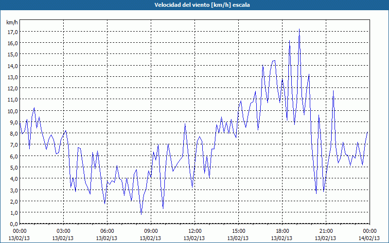Click the 14/02/13 date label
The height and width of the screenshot is (243, 389).
coord(369,238)
